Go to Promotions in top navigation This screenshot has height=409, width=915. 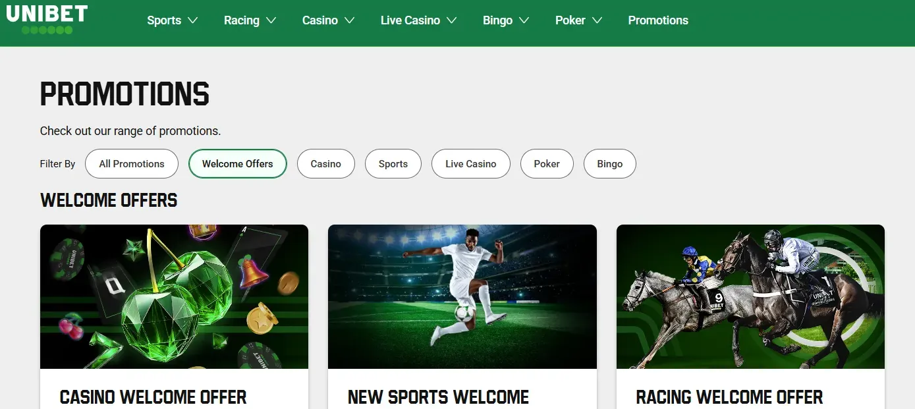point(658,20)
